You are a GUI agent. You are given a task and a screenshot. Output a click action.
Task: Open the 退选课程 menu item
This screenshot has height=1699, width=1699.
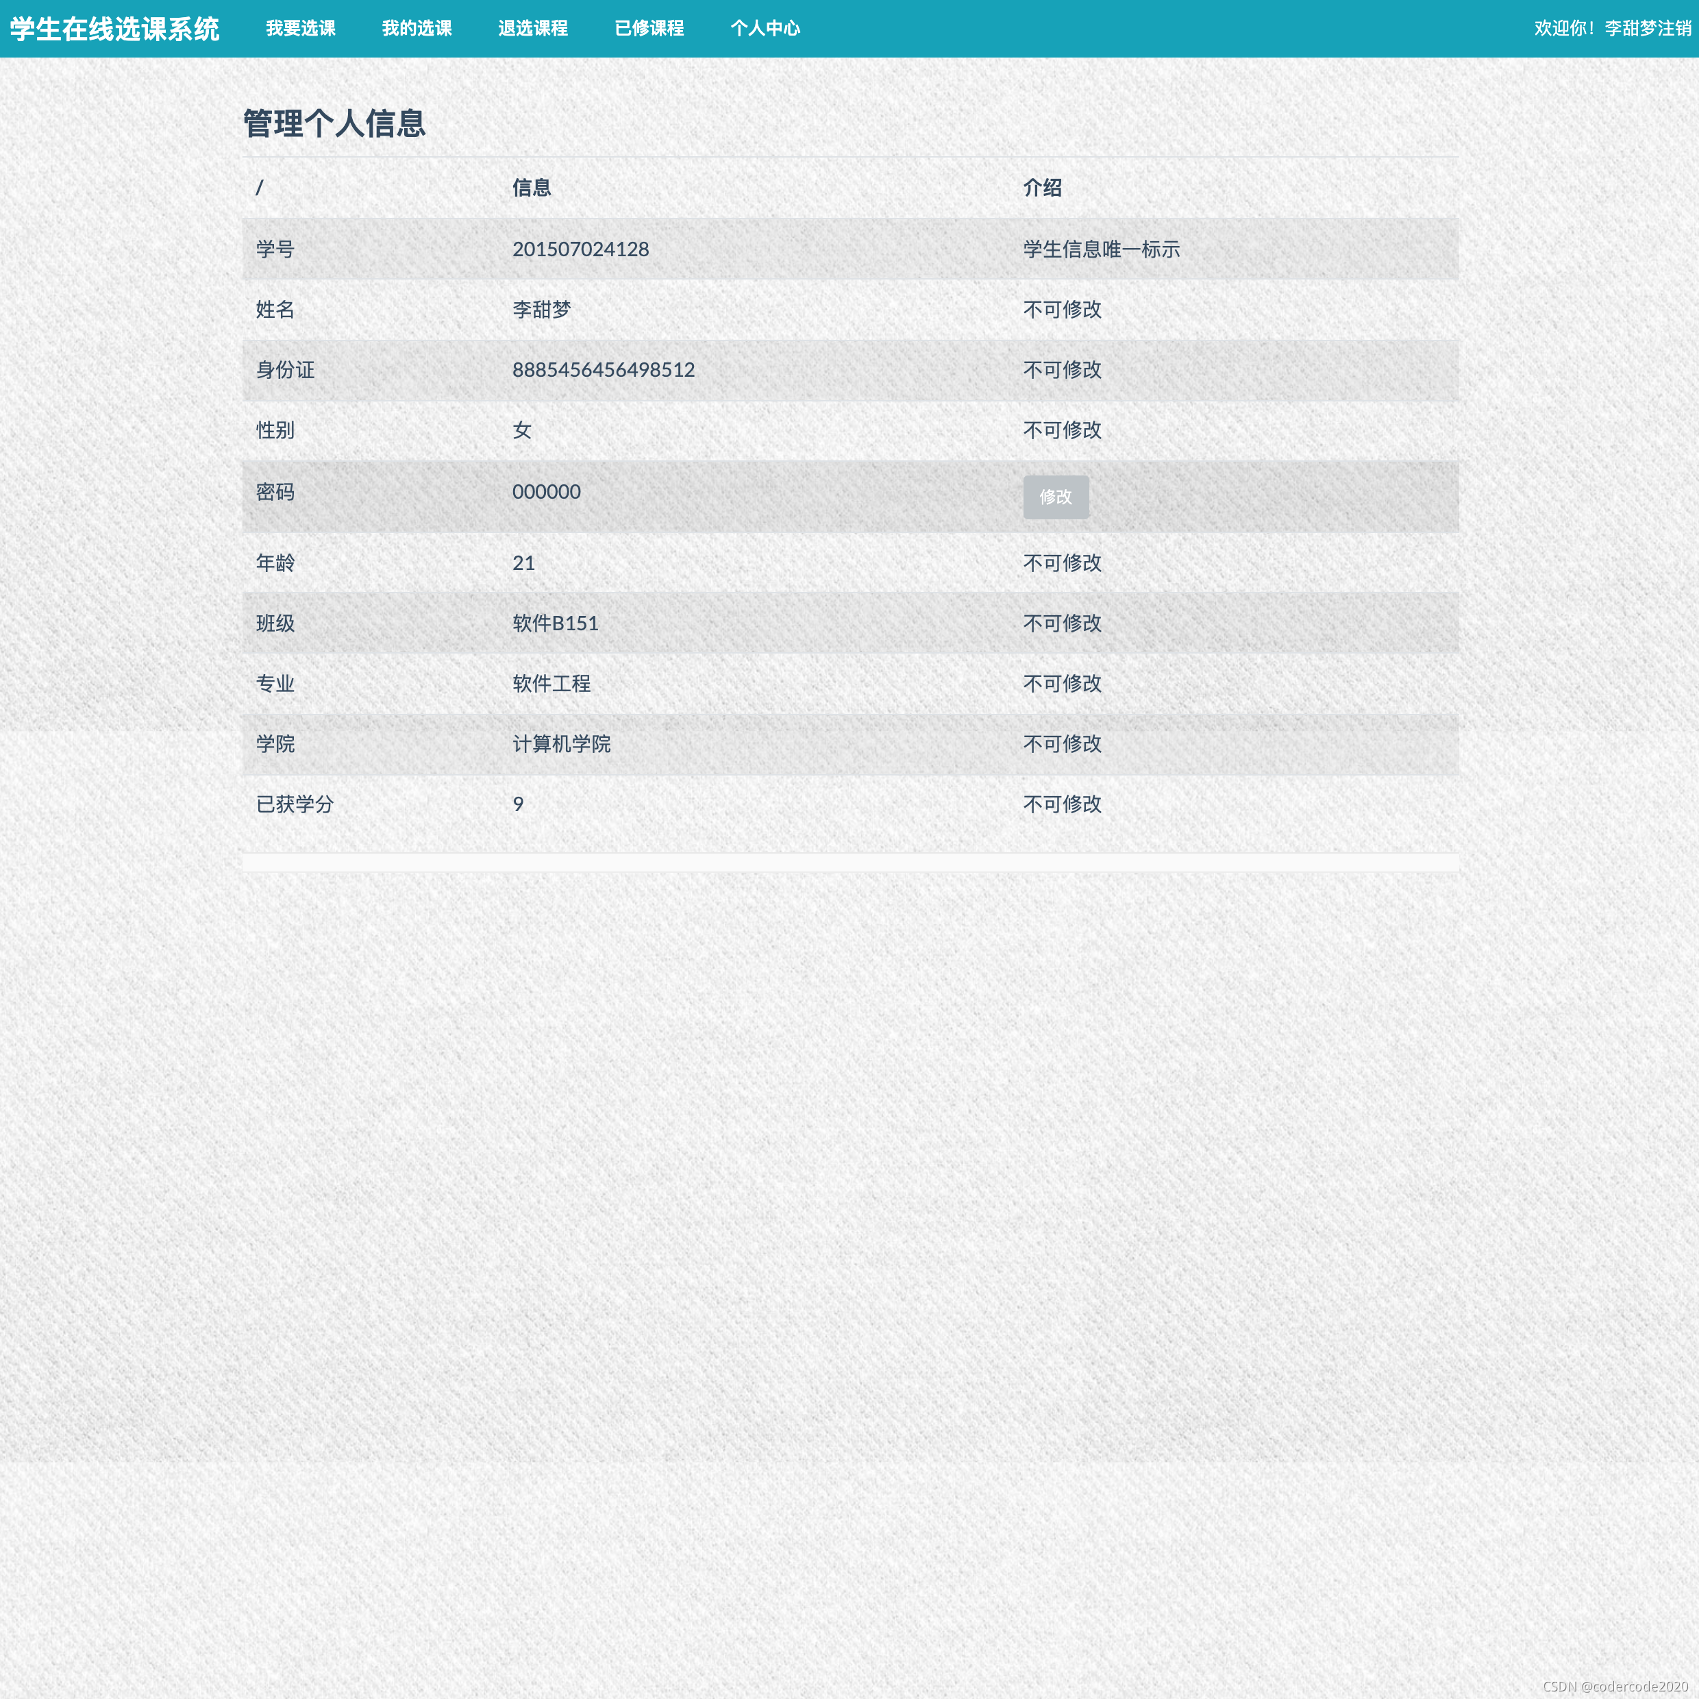(533, 28)
